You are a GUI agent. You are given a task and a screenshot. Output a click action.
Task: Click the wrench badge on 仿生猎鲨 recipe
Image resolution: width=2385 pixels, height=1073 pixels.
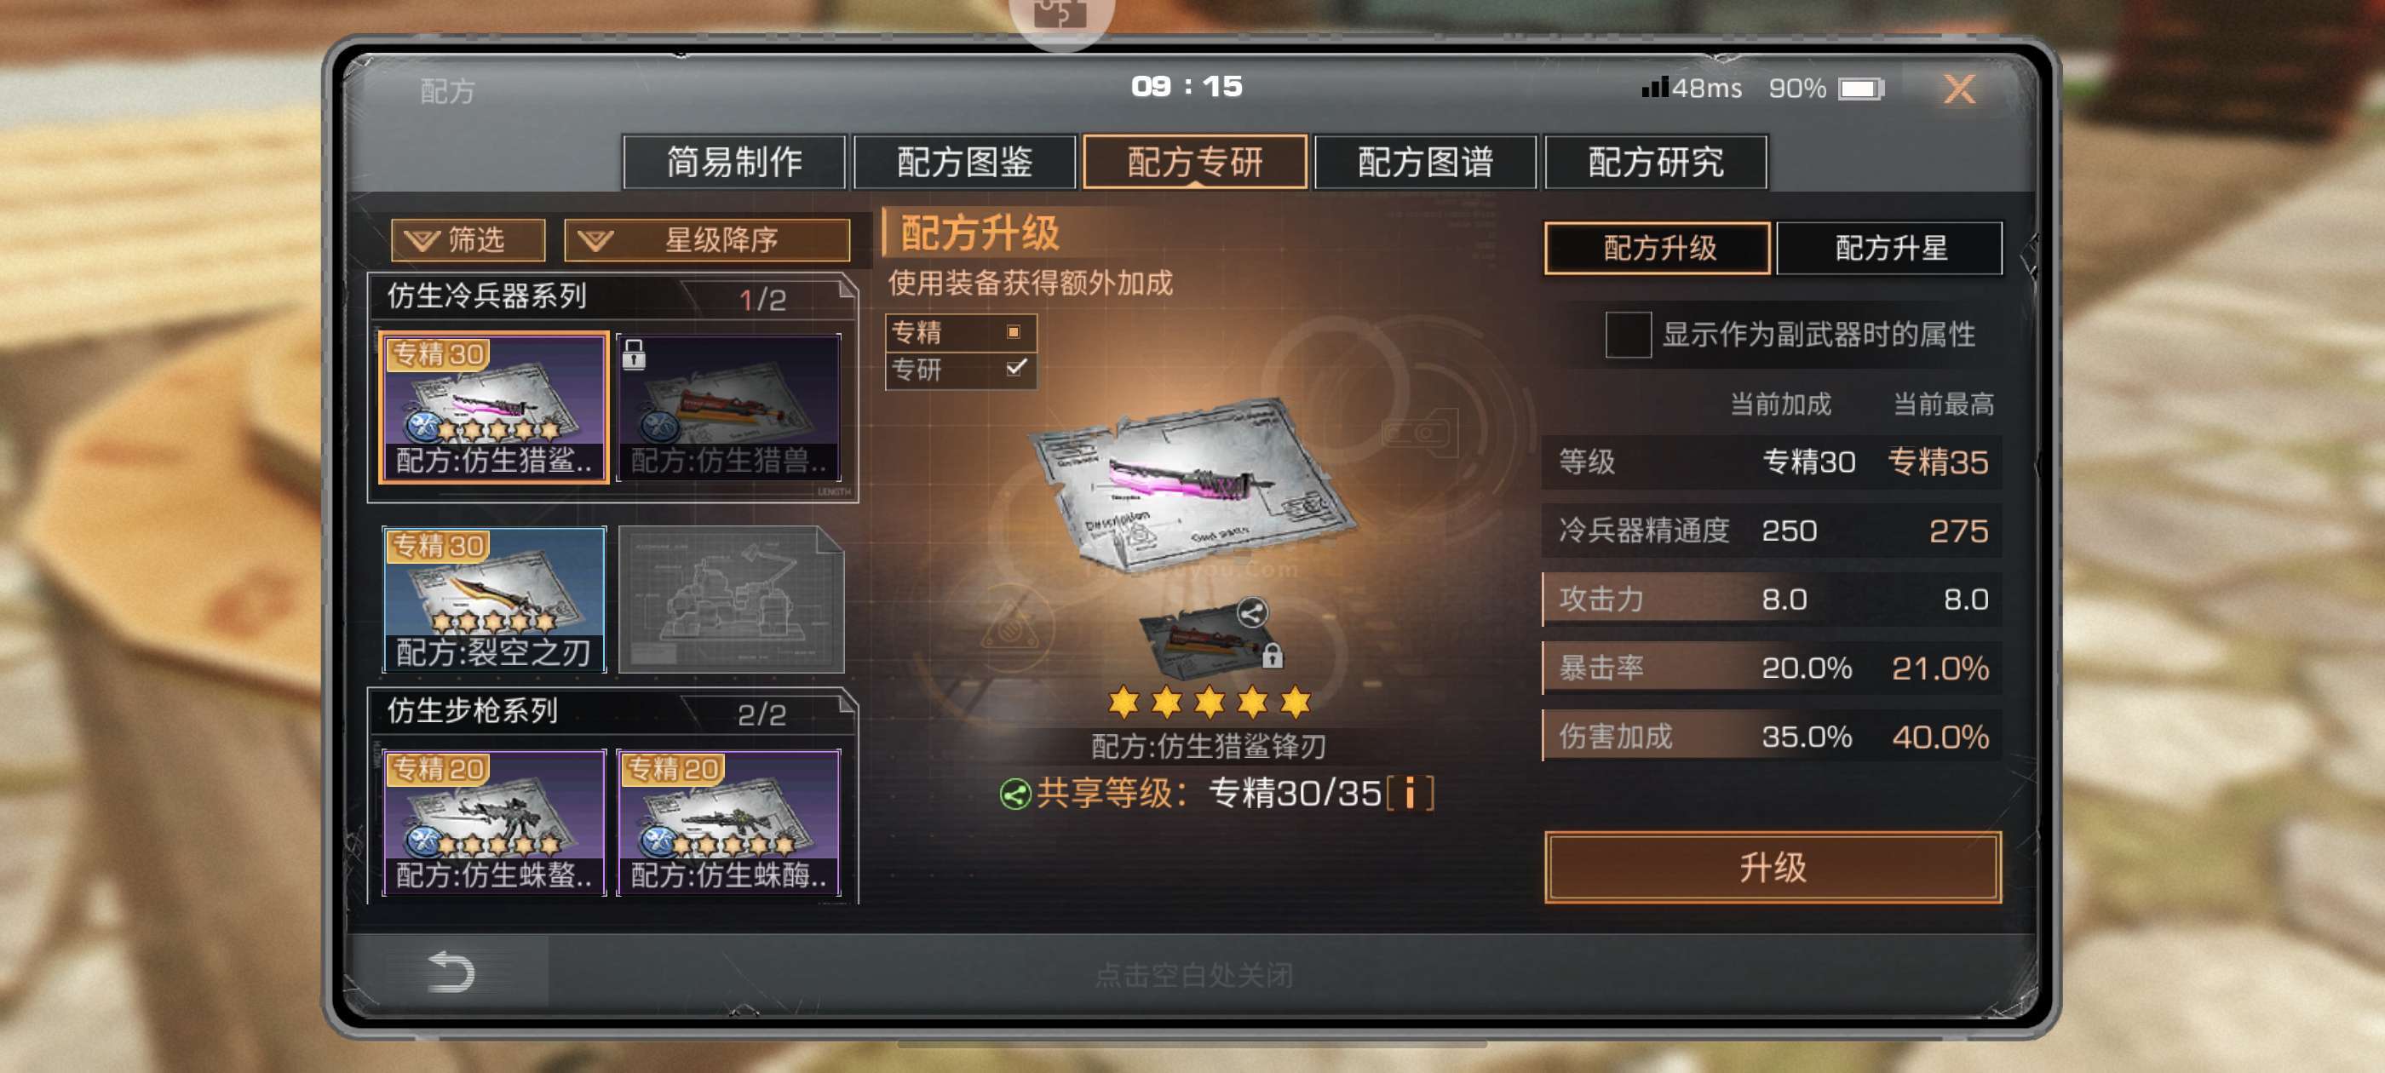pyautogui.click(x=423, y=427)
